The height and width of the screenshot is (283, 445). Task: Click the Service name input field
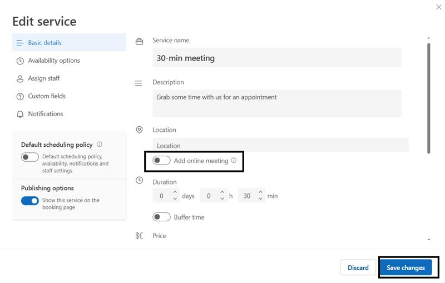277,58
